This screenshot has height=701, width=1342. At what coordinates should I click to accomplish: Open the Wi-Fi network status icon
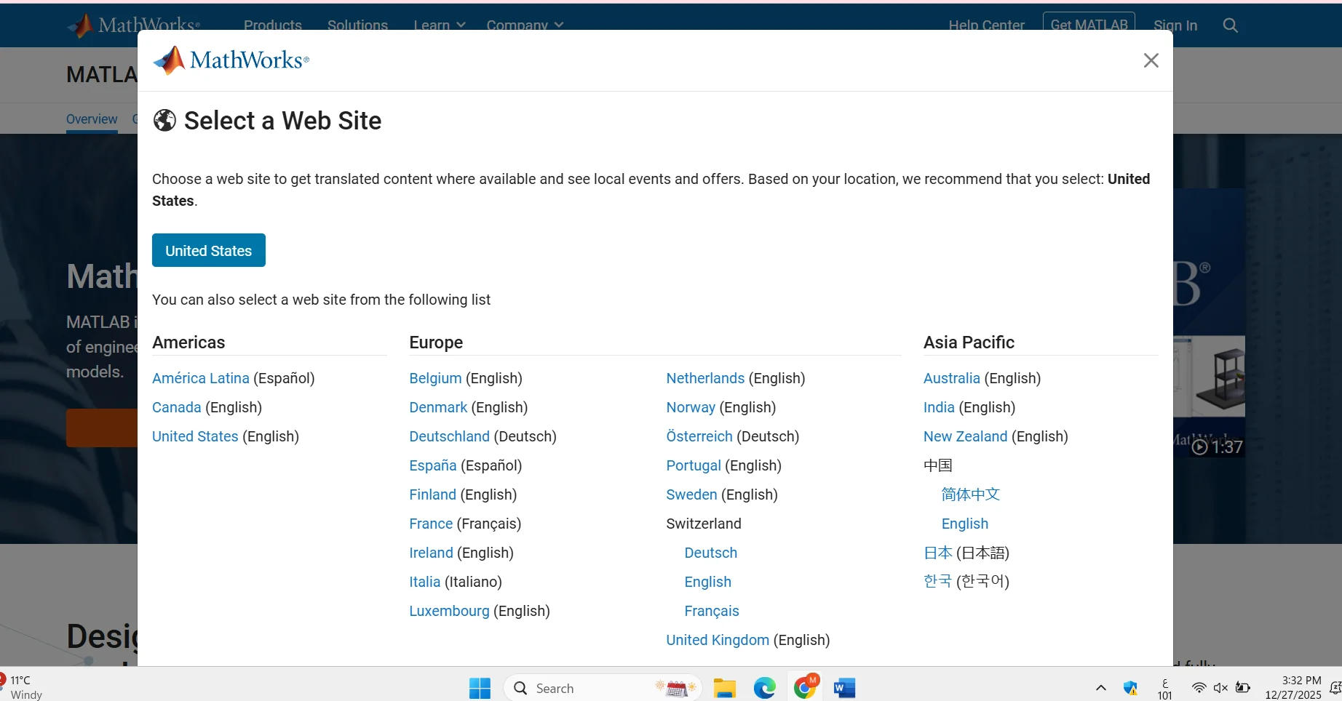click(1199, 688)
